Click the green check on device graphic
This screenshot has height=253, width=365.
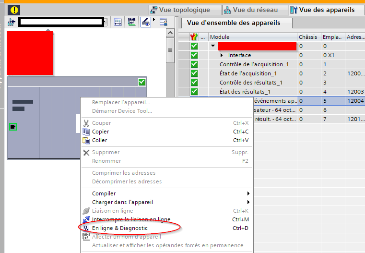(x=142, y=82)
